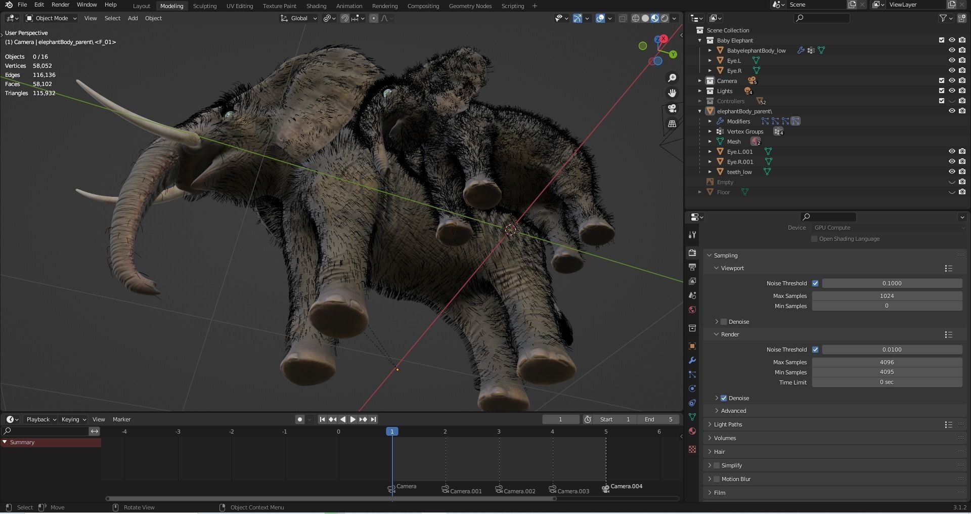Open the Physics properties tab icon
The image size is (971, 514).
tap(692, 389)
